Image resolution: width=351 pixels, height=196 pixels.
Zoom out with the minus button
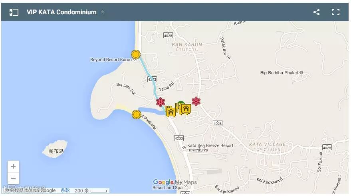[13, 178]
